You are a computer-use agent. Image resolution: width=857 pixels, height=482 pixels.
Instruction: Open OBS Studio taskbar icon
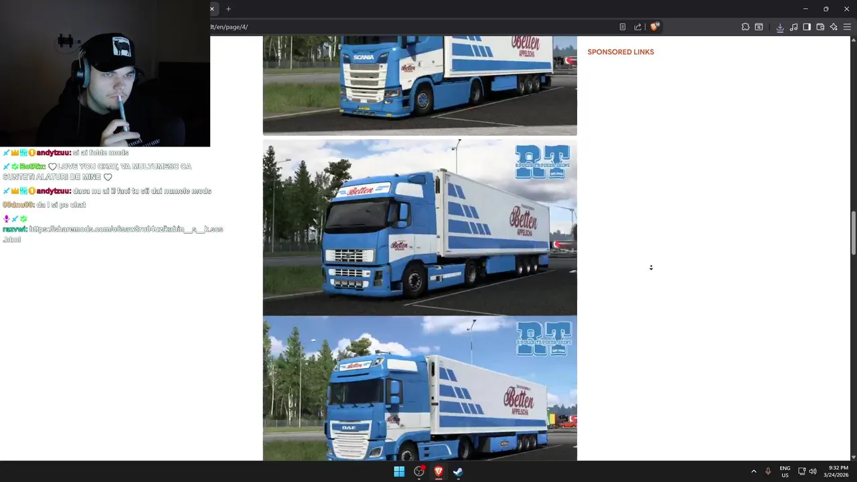419,471
